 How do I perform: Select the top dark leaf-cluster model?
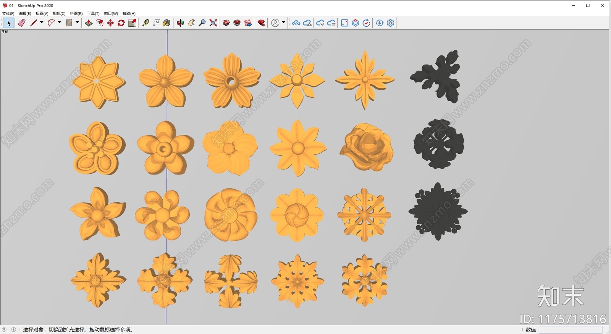tap(436, 76)
